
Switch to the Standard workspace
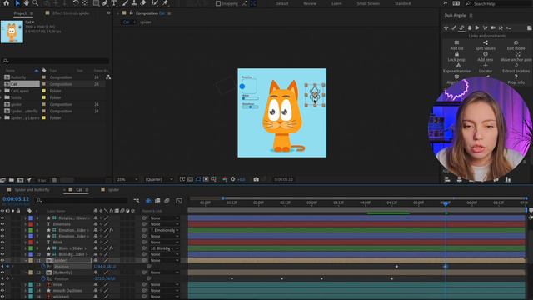coord(402,3)
